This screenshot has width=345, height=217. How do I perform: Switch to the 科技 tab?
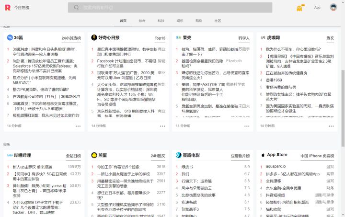coord(161,21)
